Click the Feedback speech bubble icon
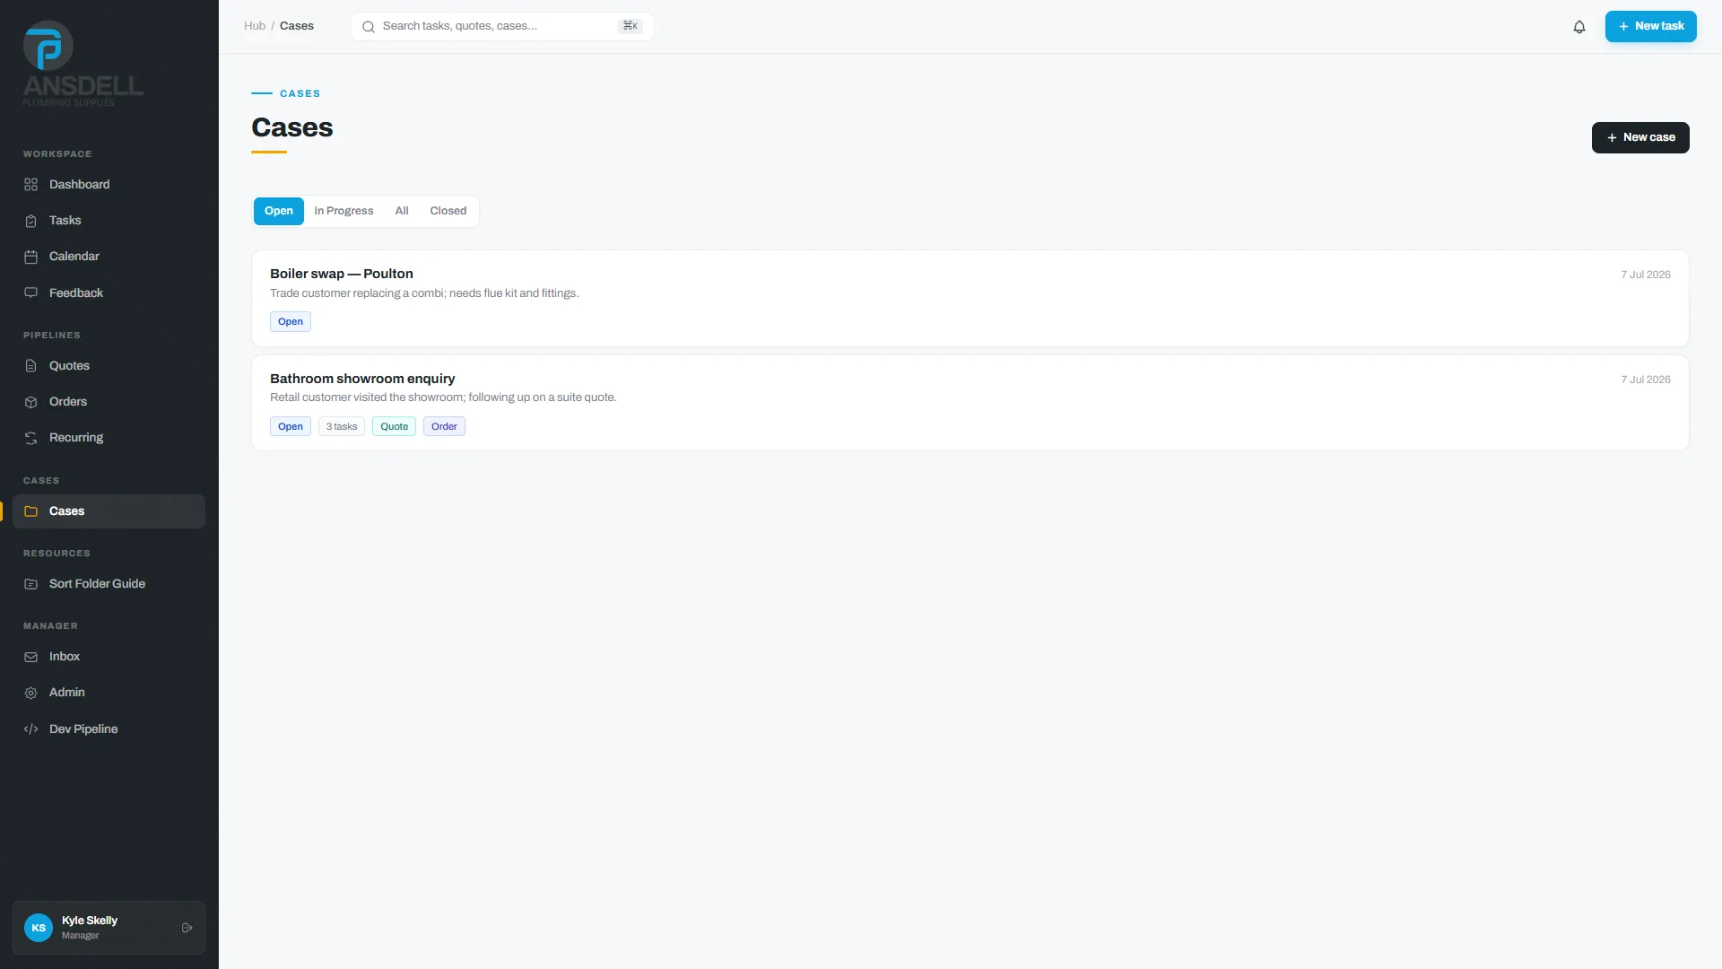The height and width of the screenshot is (969, 1722). [x=30, y=293]
